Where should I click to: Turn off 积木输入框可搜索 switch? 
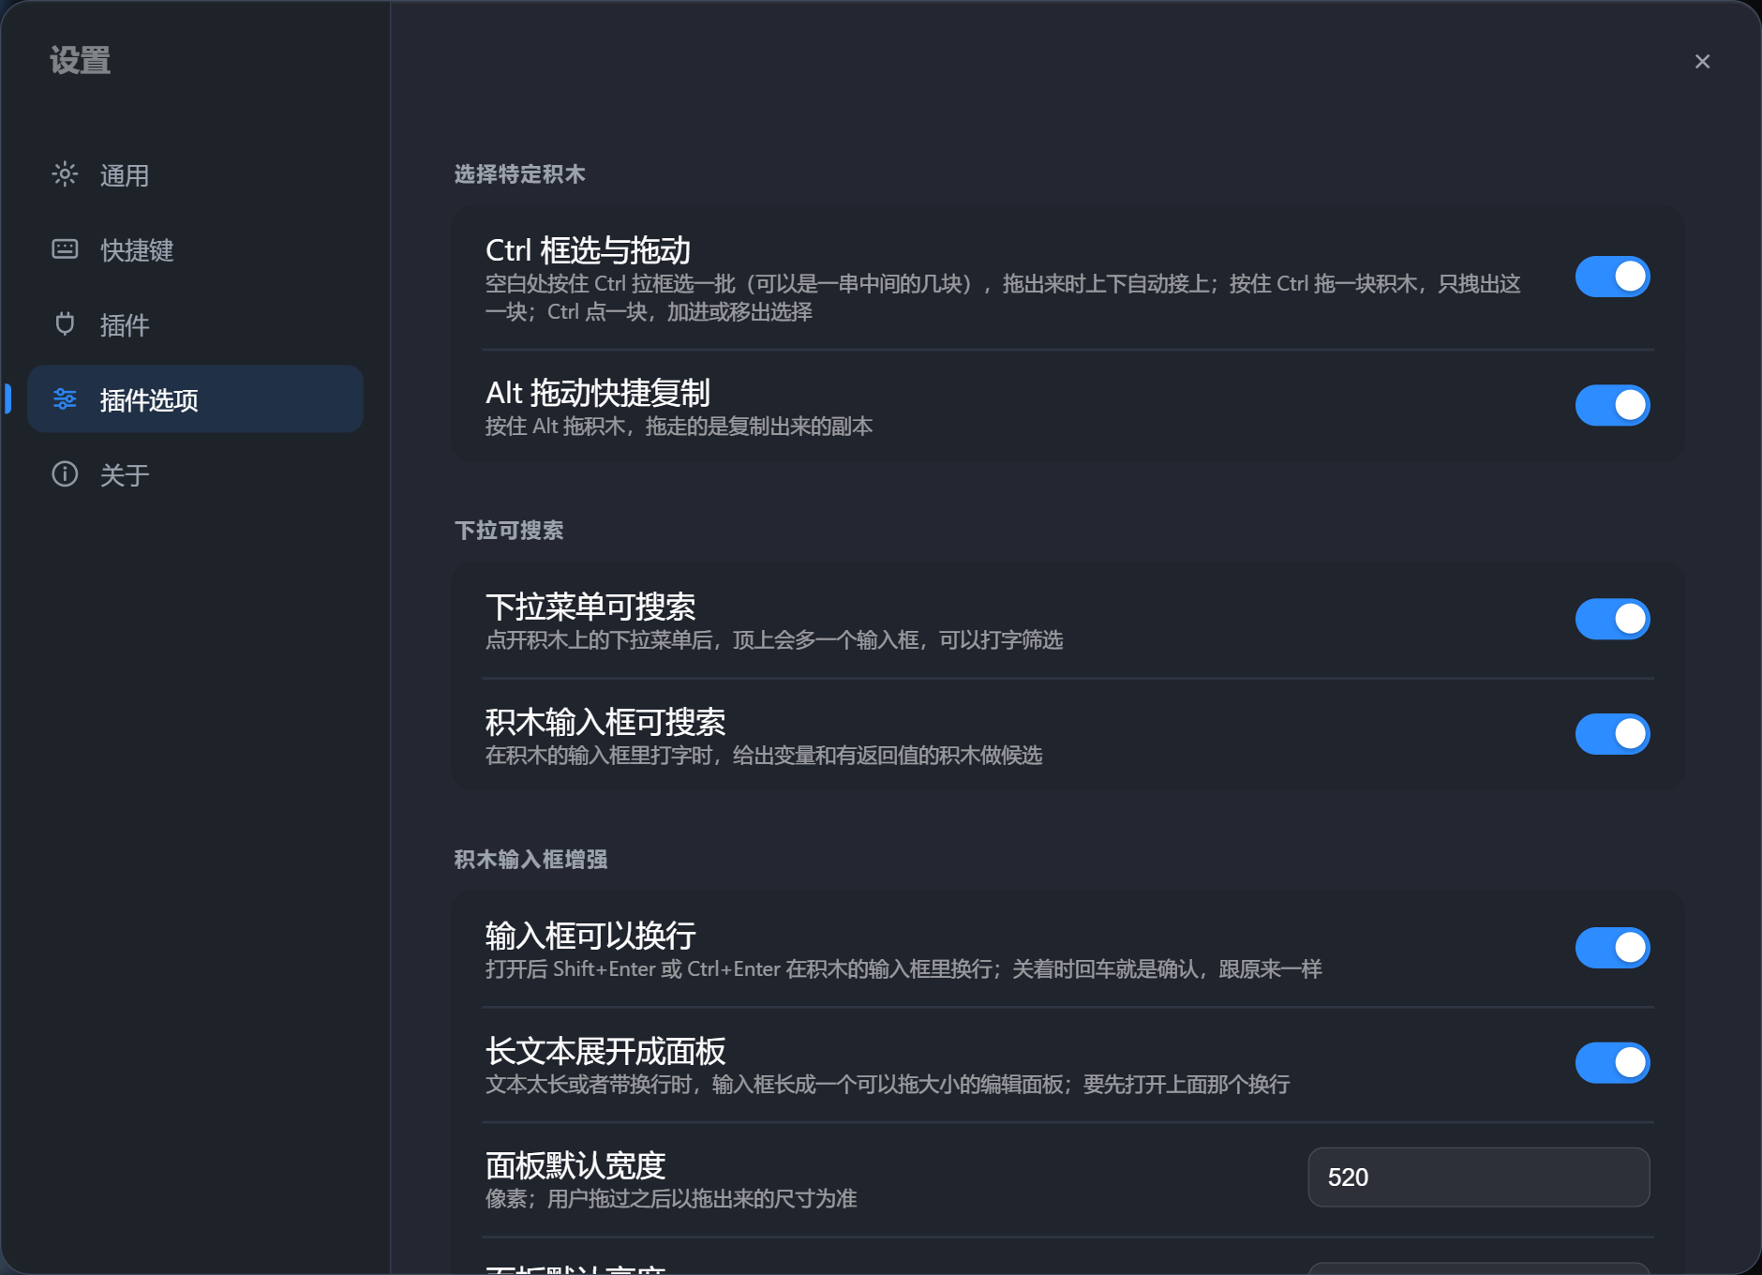click(x=1612, y=734)
